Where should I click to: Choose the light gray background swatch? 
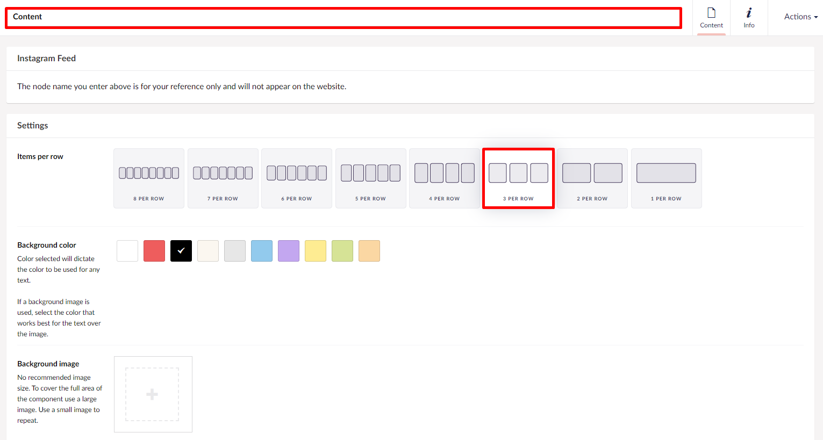(x=235, y=251)
